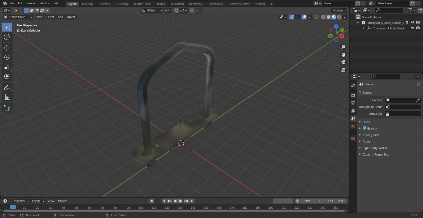The height and width of the screenshot is (218, 423).
Task: Open the Playback dropdown in timeline
Action: (21, 201)
